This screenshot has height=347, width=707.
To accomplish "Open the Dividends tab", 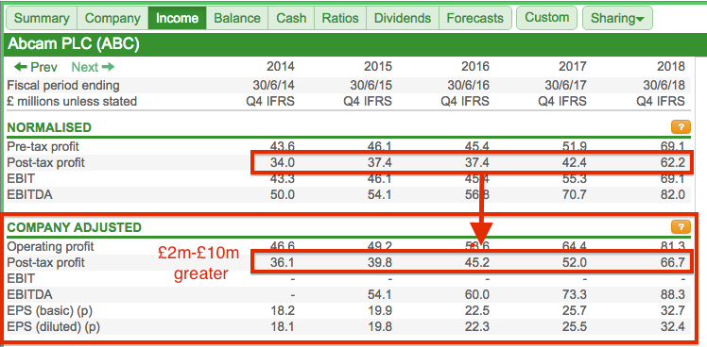I will click(403, 19).
